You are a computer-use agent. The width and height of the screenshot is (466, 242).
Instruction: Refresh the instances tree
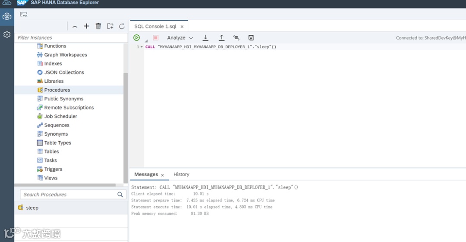[x=122, y=26]
